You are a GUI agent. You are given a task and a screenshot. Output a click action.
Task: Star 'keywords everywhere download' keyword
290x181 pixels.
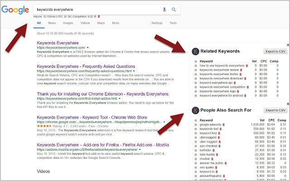point(196,78)
